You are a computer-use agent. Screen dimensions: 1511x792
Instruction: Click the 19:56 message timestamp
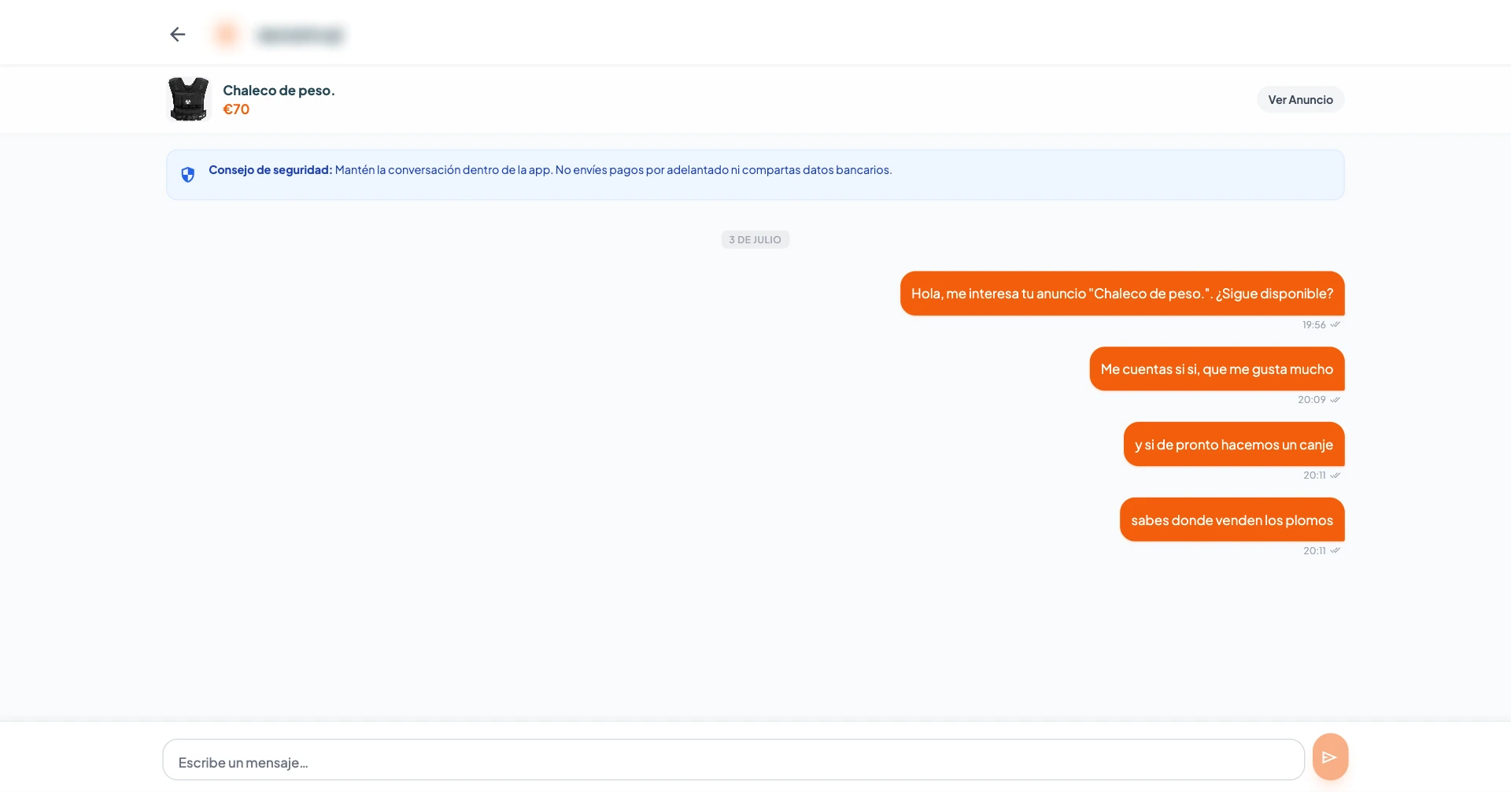click(x=1313, y=324)
